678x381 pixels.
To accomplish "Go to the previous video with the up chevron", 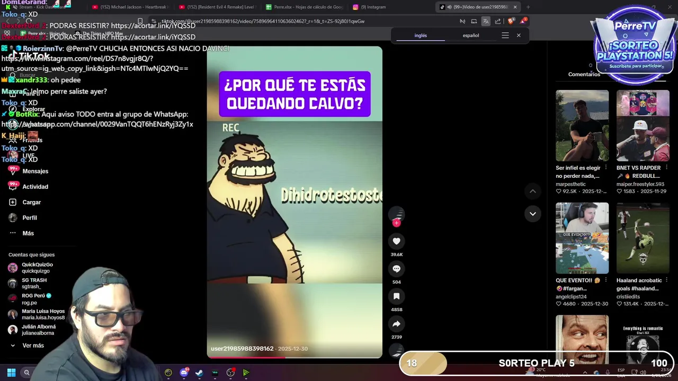I will coord(533,191).
